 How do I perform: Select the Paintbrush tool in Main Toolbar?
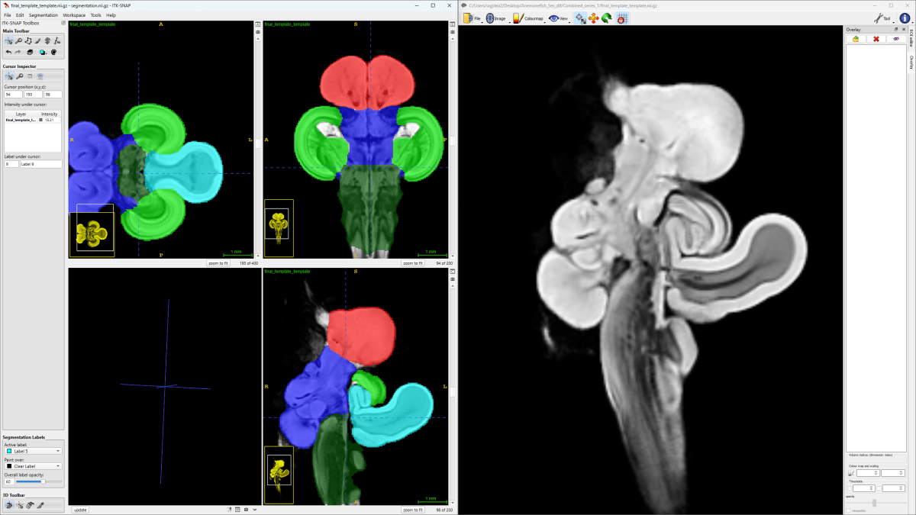[x=37, y=40]
